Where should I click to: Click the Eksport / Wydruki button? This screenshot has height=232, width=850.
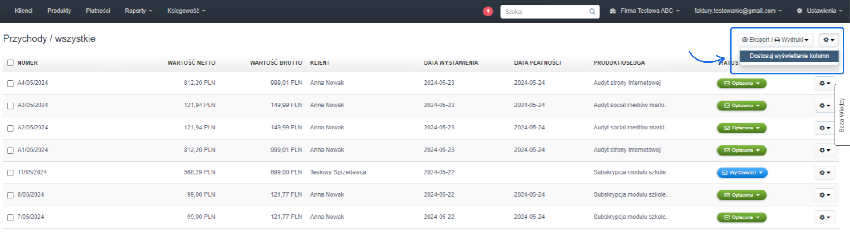775,40
